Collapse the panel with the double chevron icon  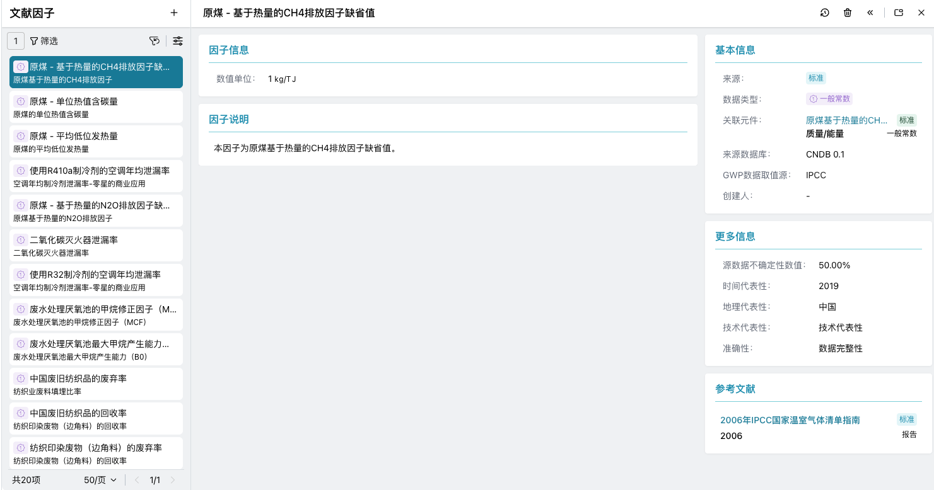[870, 13]
